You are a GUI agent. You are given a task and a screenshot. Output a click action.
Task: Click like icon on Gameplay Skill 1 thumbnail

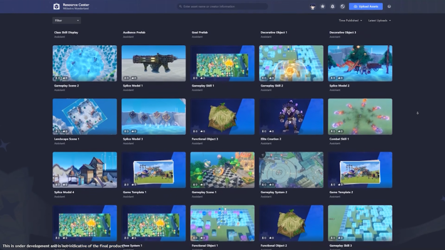202,78
